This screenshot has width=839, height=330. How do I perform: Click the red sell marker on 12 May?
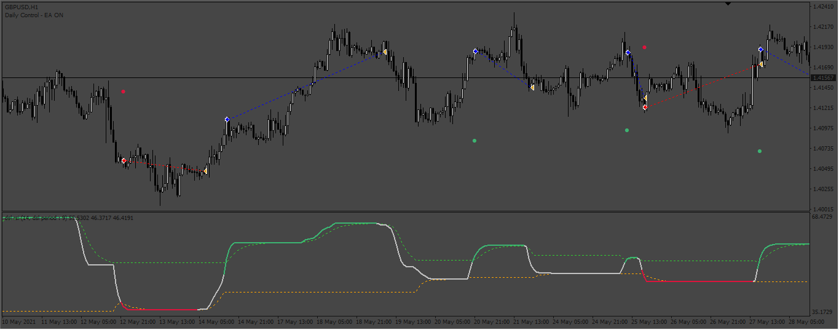coord(124,160)
